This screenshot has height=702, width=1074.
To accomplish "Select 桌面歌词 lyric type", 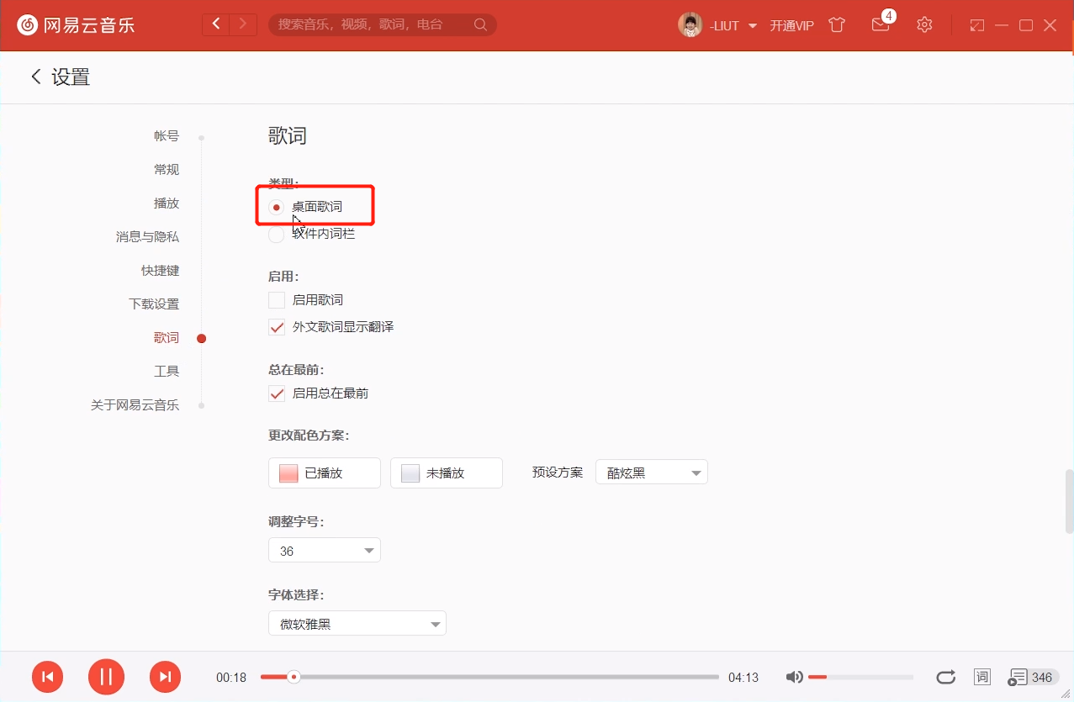I will pos(276,207).
